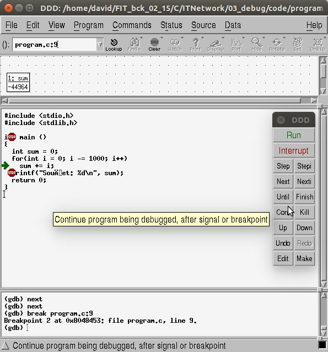This screenshot has height=352, width=328.
Task: Click the Kill button
Action: (x=304, y=212)
